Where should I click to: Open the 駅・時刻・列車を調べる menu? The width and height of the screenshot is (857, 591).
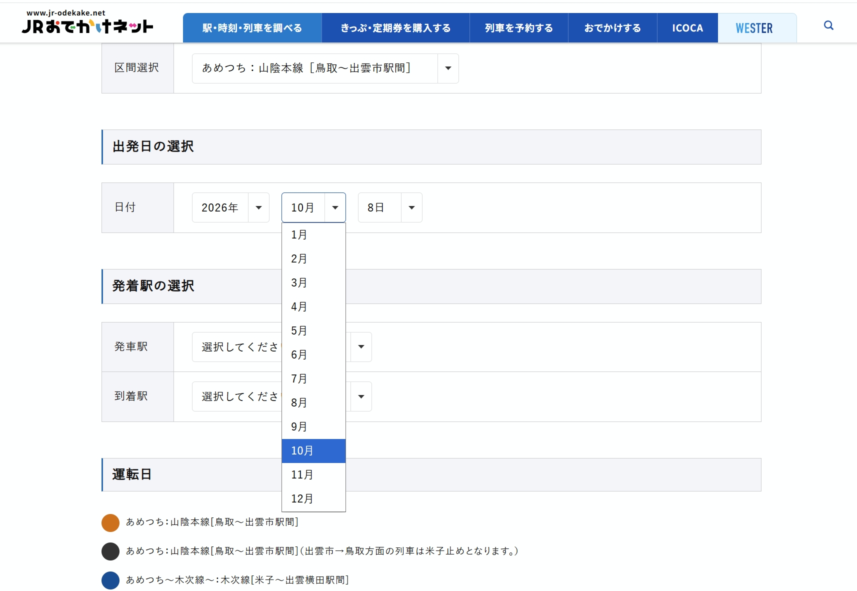click(x=252, y=28)
